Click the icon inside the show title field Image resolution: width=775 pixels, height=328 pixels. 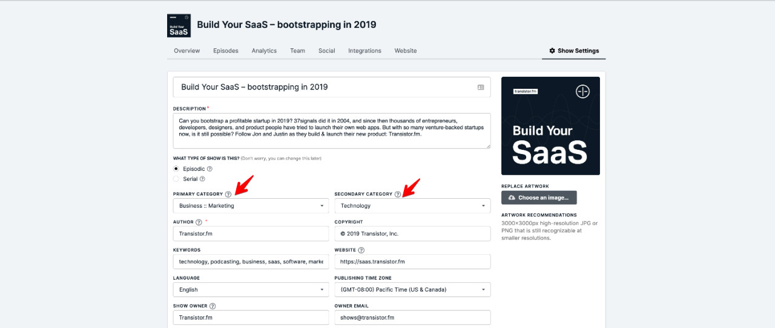point(481,87)
